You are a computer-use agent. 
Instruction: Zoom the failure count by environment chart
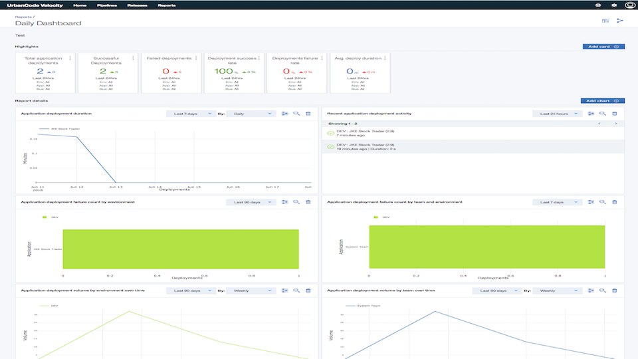tap(296, 202)
